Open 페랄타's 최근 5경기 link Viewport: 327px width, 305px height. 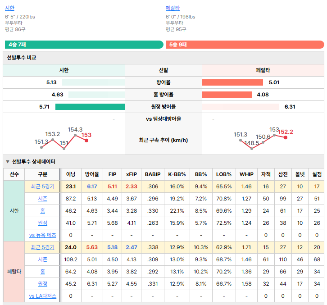click(x=42, y=247)
